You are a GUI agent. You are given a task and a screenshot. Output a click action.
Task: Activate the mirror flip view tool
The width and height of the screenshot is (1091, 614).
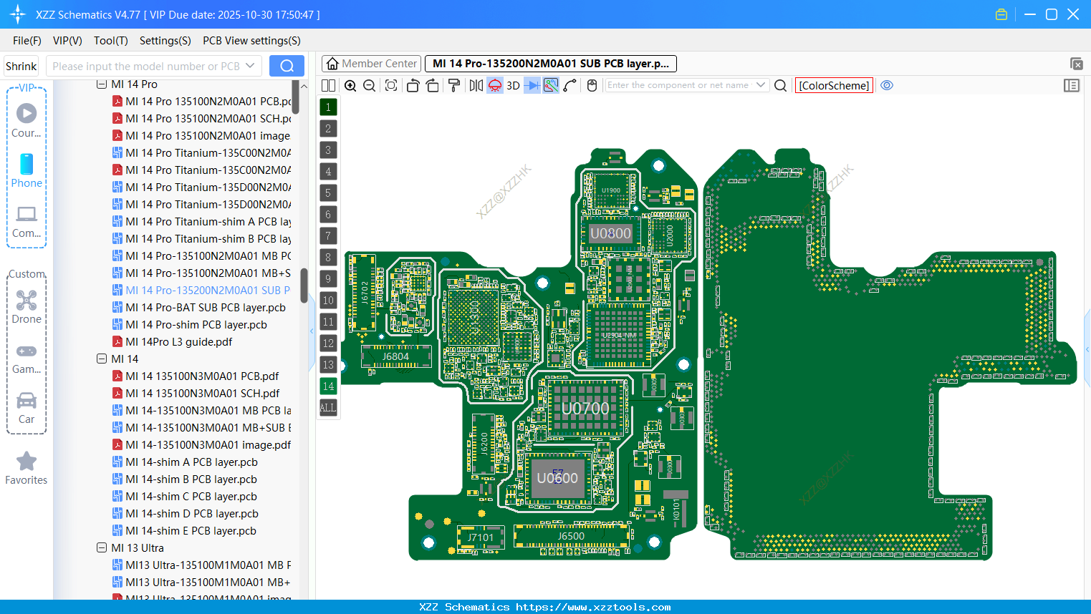[x=477, y=84]
